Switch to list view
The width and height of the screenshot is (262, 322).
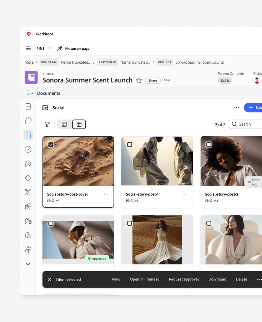[64, 124]
